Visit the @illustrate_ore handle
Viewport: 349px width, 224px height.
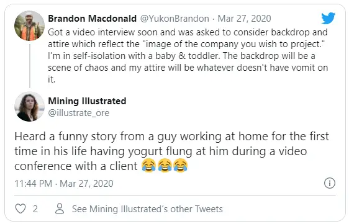79,113
